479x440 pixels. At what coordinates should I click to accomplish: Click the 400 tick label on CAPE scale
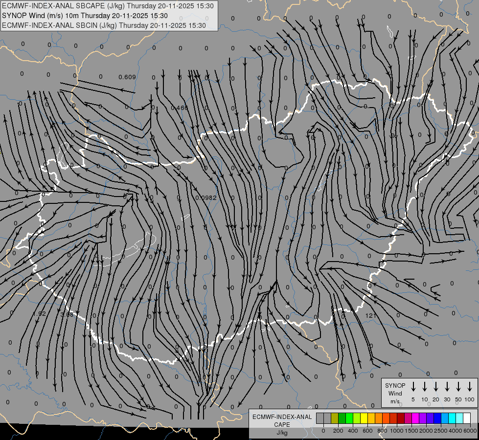pos(353,431)
